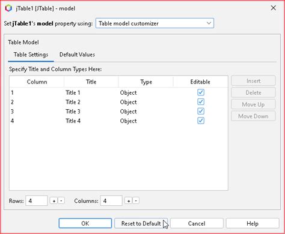Toggle Editable checkbox for Title 3

[201, 111]
